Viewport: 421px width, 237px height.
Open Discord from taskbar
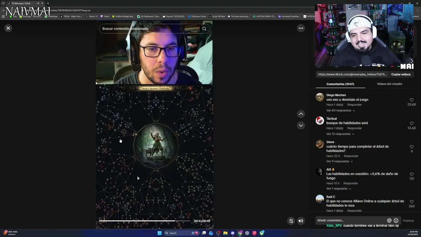(x=233, y=233)
